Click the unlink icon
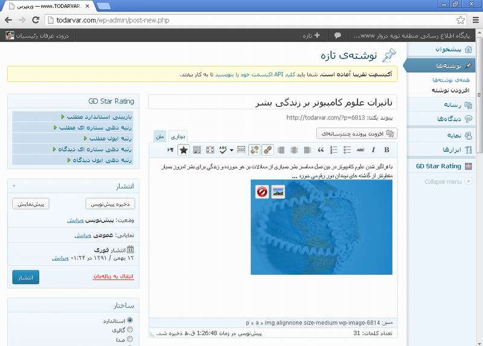483x346 pixels. click(254, 150)
